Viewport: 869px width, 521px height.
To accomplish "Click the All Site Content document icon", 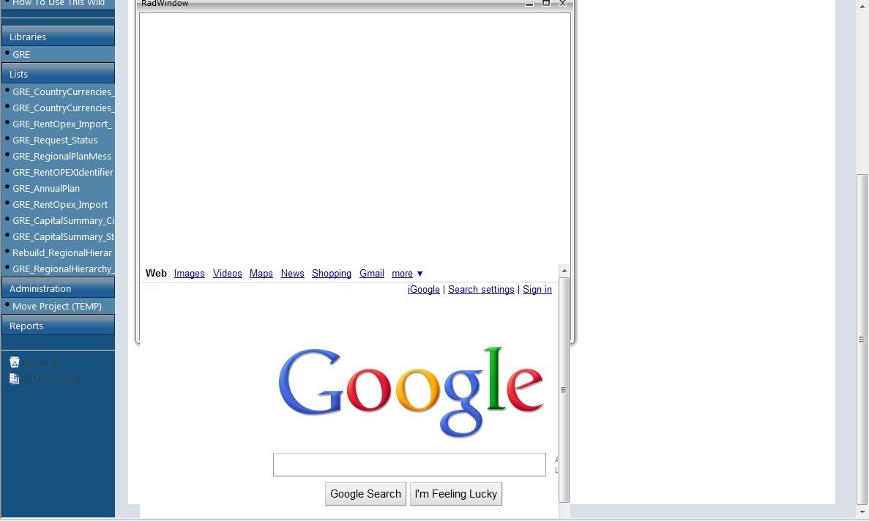I will (x=15, y=379).
